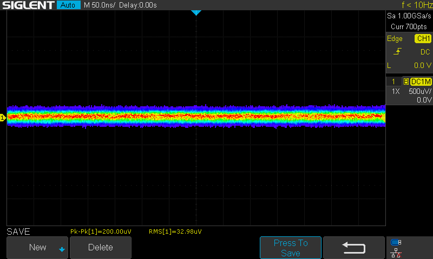Click the M 50.0ns timebase readout
This screenshot has height=259, width=433.
(x=100, y=5)
